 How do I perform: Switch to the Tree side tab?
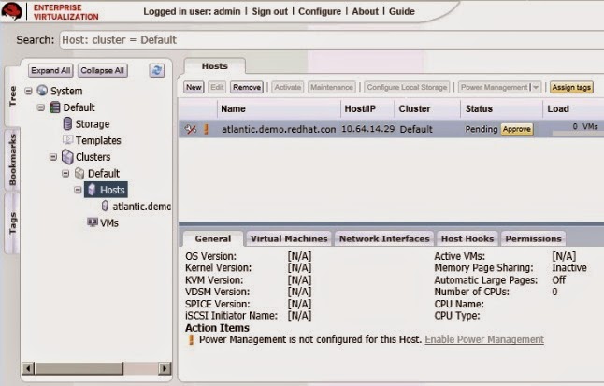click(x=12, y=96)
